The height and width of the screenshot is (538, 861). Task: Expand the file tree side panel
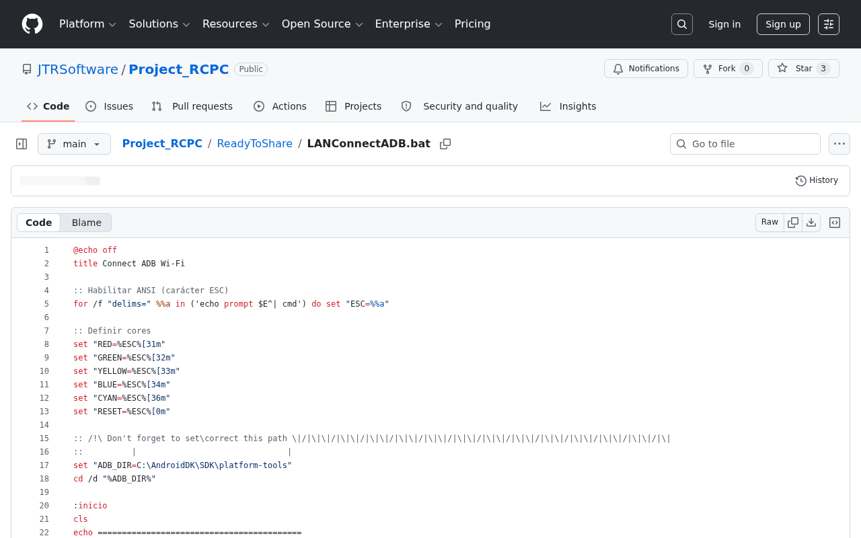[22, 144]
